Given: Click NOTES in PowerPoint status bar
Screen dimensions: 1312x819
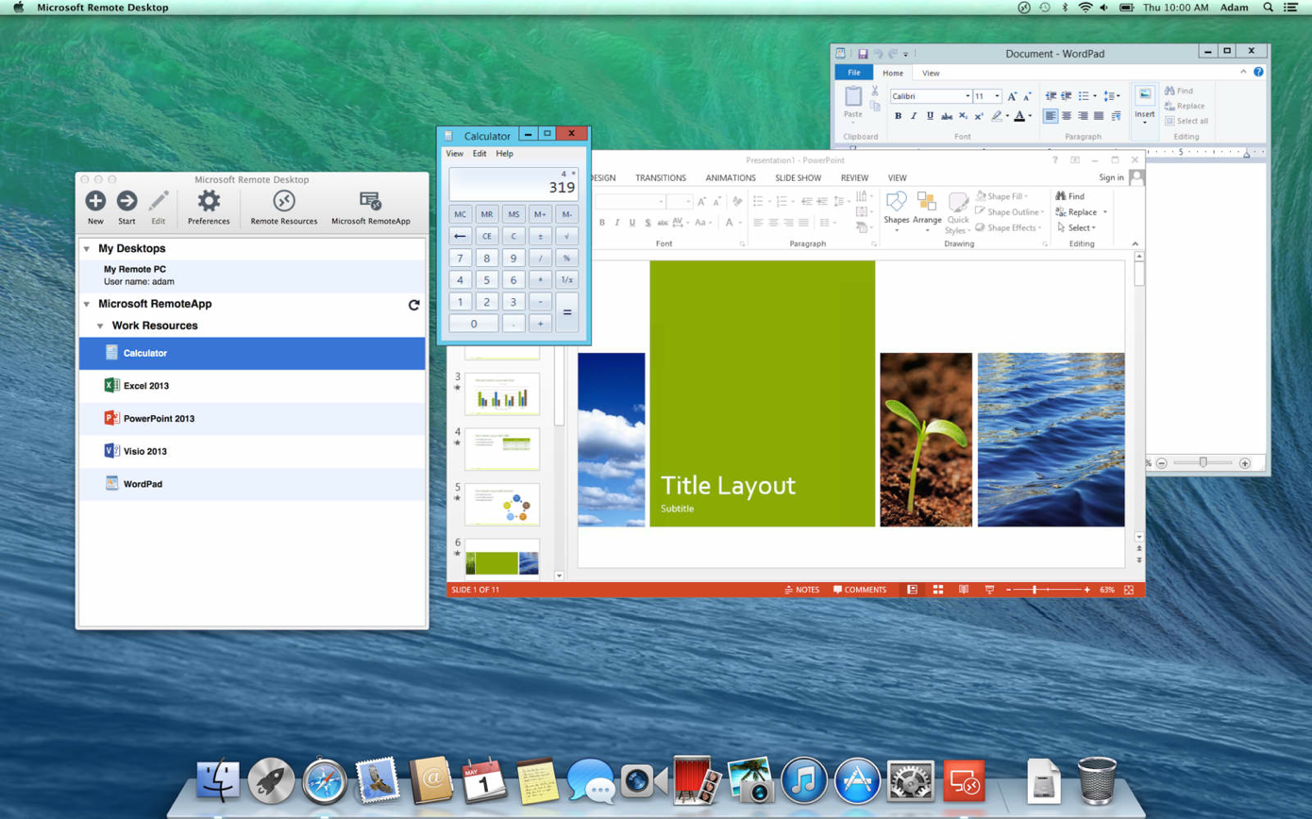Looking at the screenshot, I should (801, 590).
